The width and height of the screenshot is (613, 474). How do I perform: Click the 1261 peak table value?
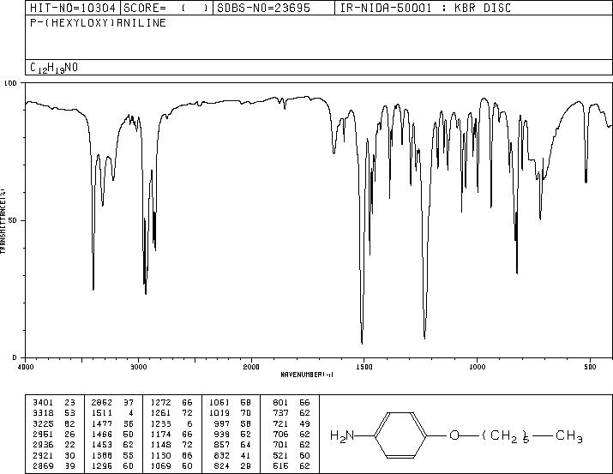click(160, 413)
